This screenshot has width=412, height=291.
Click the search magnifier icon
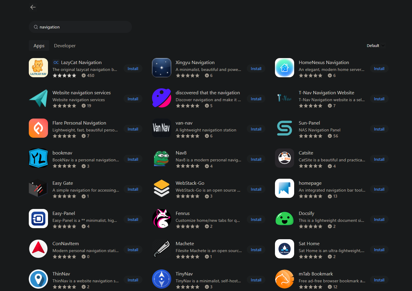[36, 27]
